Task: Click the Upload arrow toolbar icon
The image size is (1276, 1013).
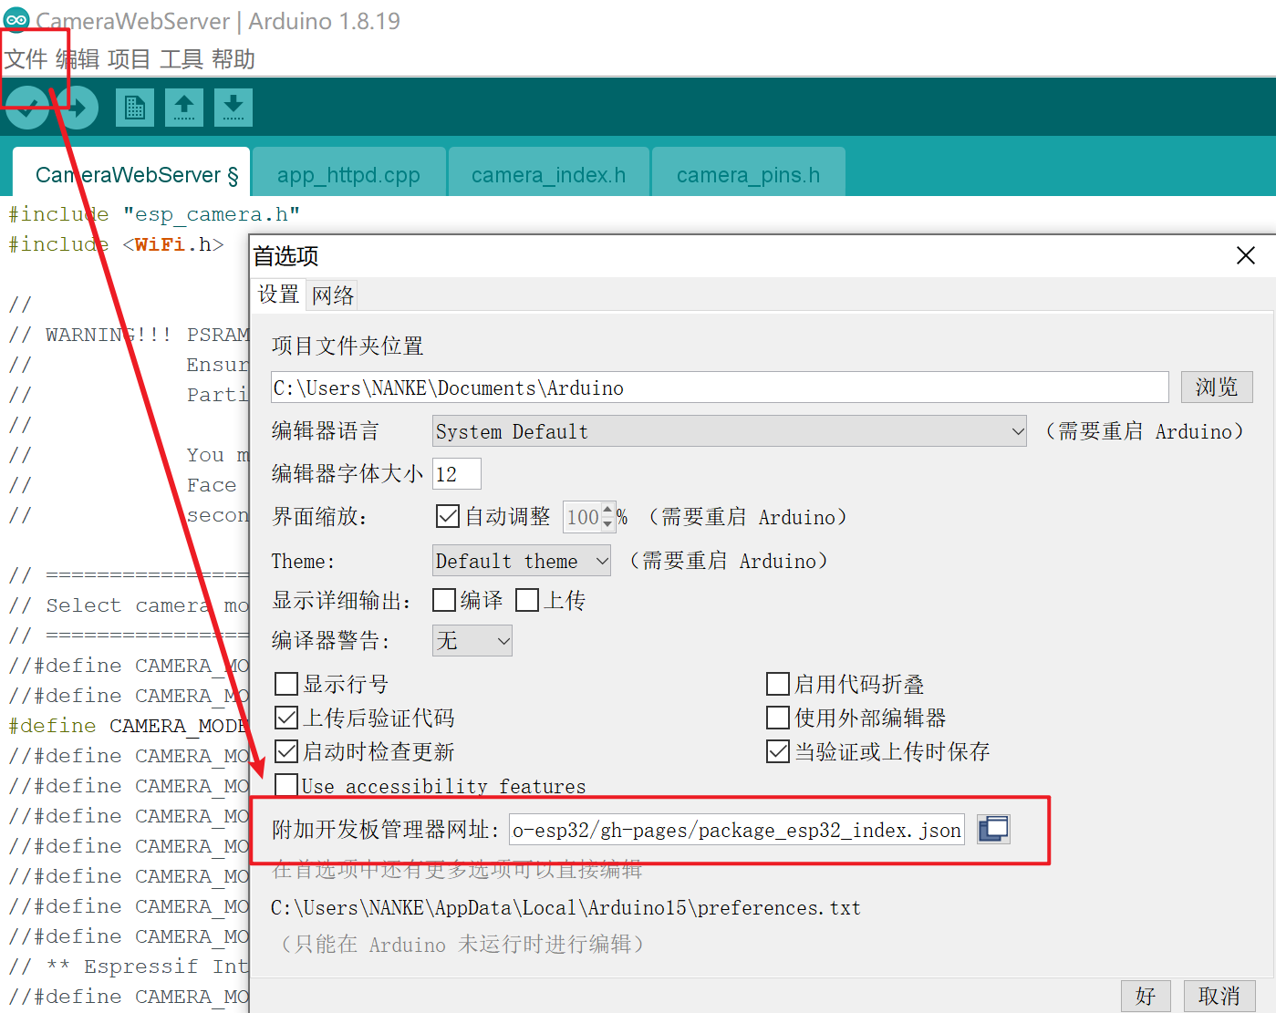Action: pyautogui.click(x=78, y=108)
